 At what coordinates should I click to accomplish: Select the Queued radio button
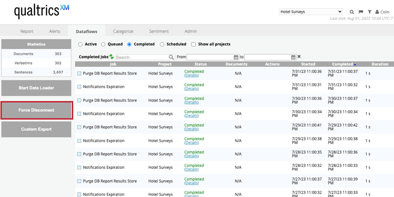tap(104, 44)
